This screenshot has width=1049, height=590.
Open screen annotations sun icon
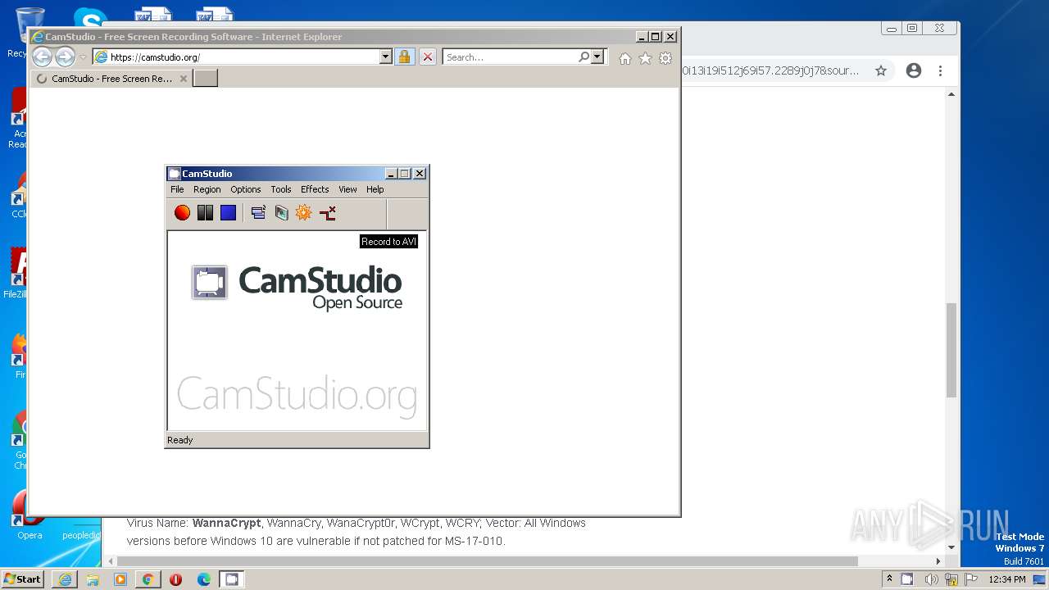tap(304, 213)
